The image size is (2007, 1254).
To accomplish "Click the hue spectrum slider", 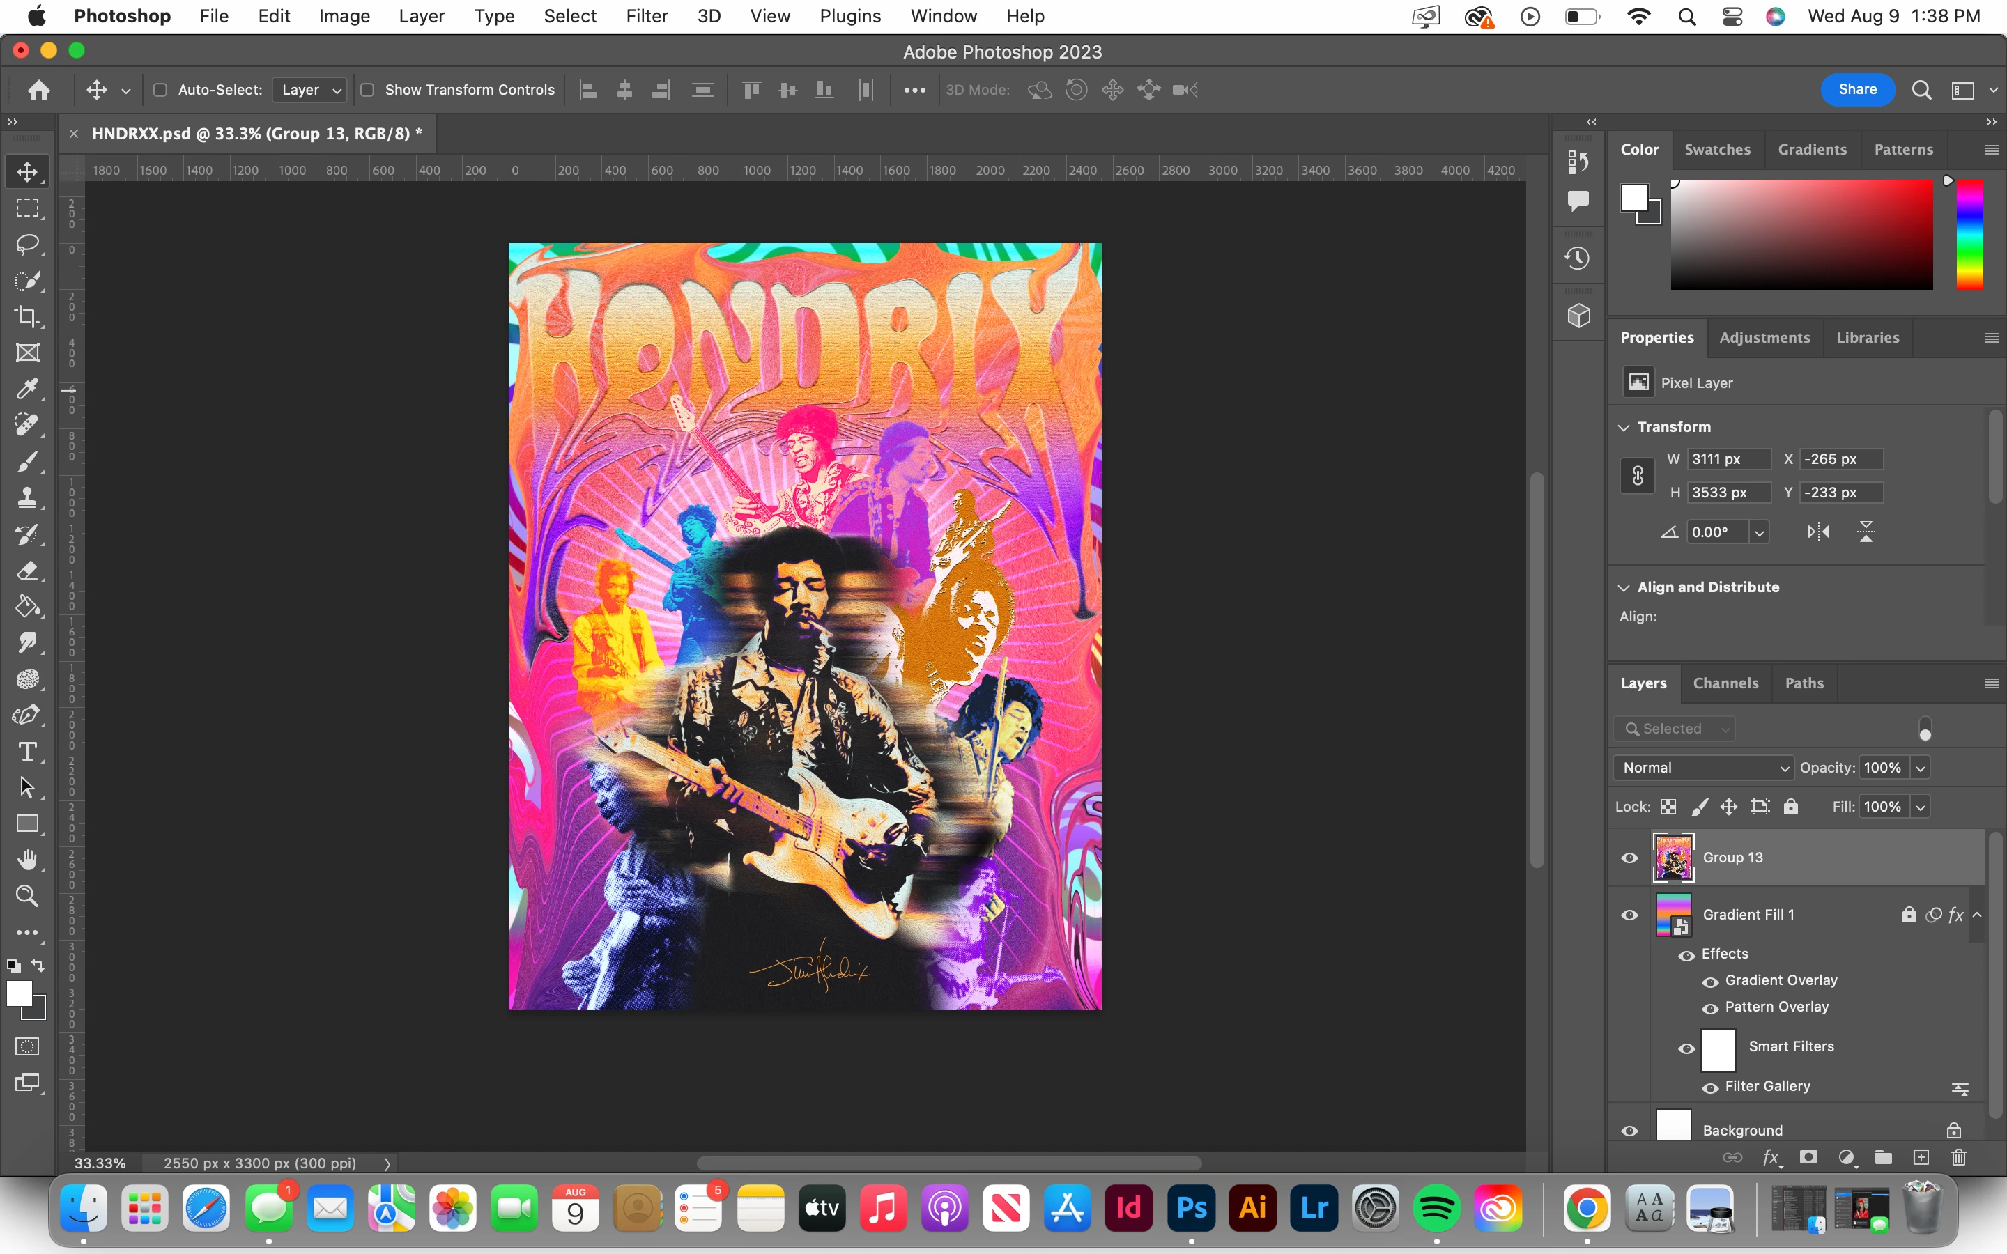I will [x=1969, y=235].
